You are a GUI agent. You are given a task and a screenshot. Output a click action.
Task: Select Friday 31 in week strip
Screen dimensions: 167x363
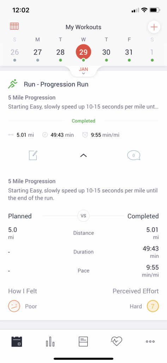[x=129, y=52]
